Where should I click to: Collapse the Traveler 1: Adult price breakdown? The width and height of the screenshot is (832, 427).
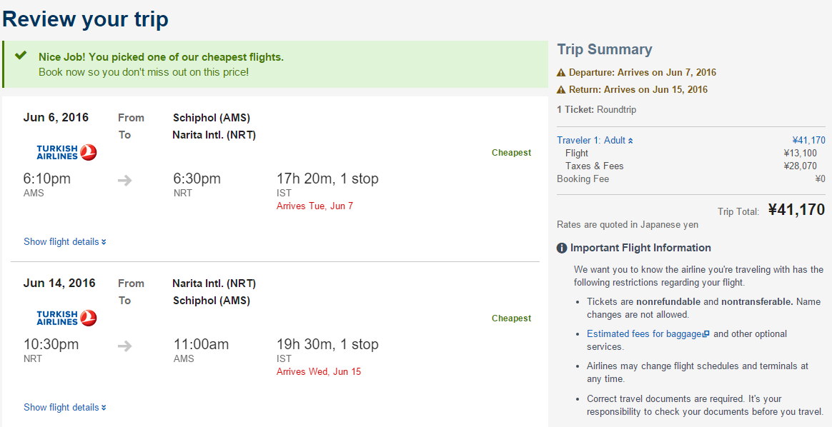(x=595, y=141)
